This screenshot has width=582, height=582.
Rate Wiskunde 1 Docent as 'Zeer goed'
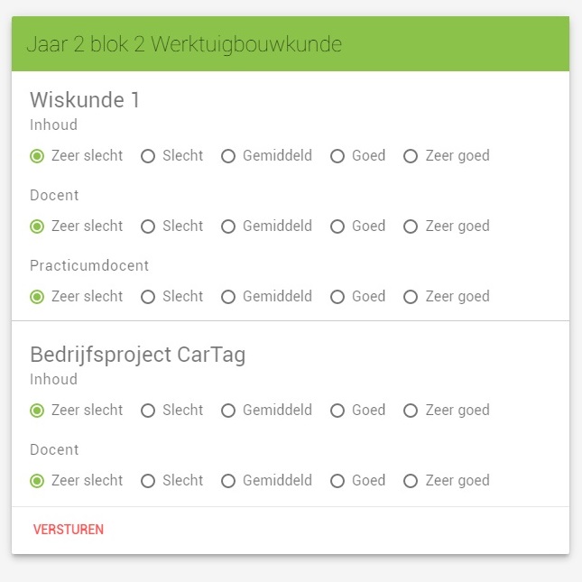tap(411, 226)
